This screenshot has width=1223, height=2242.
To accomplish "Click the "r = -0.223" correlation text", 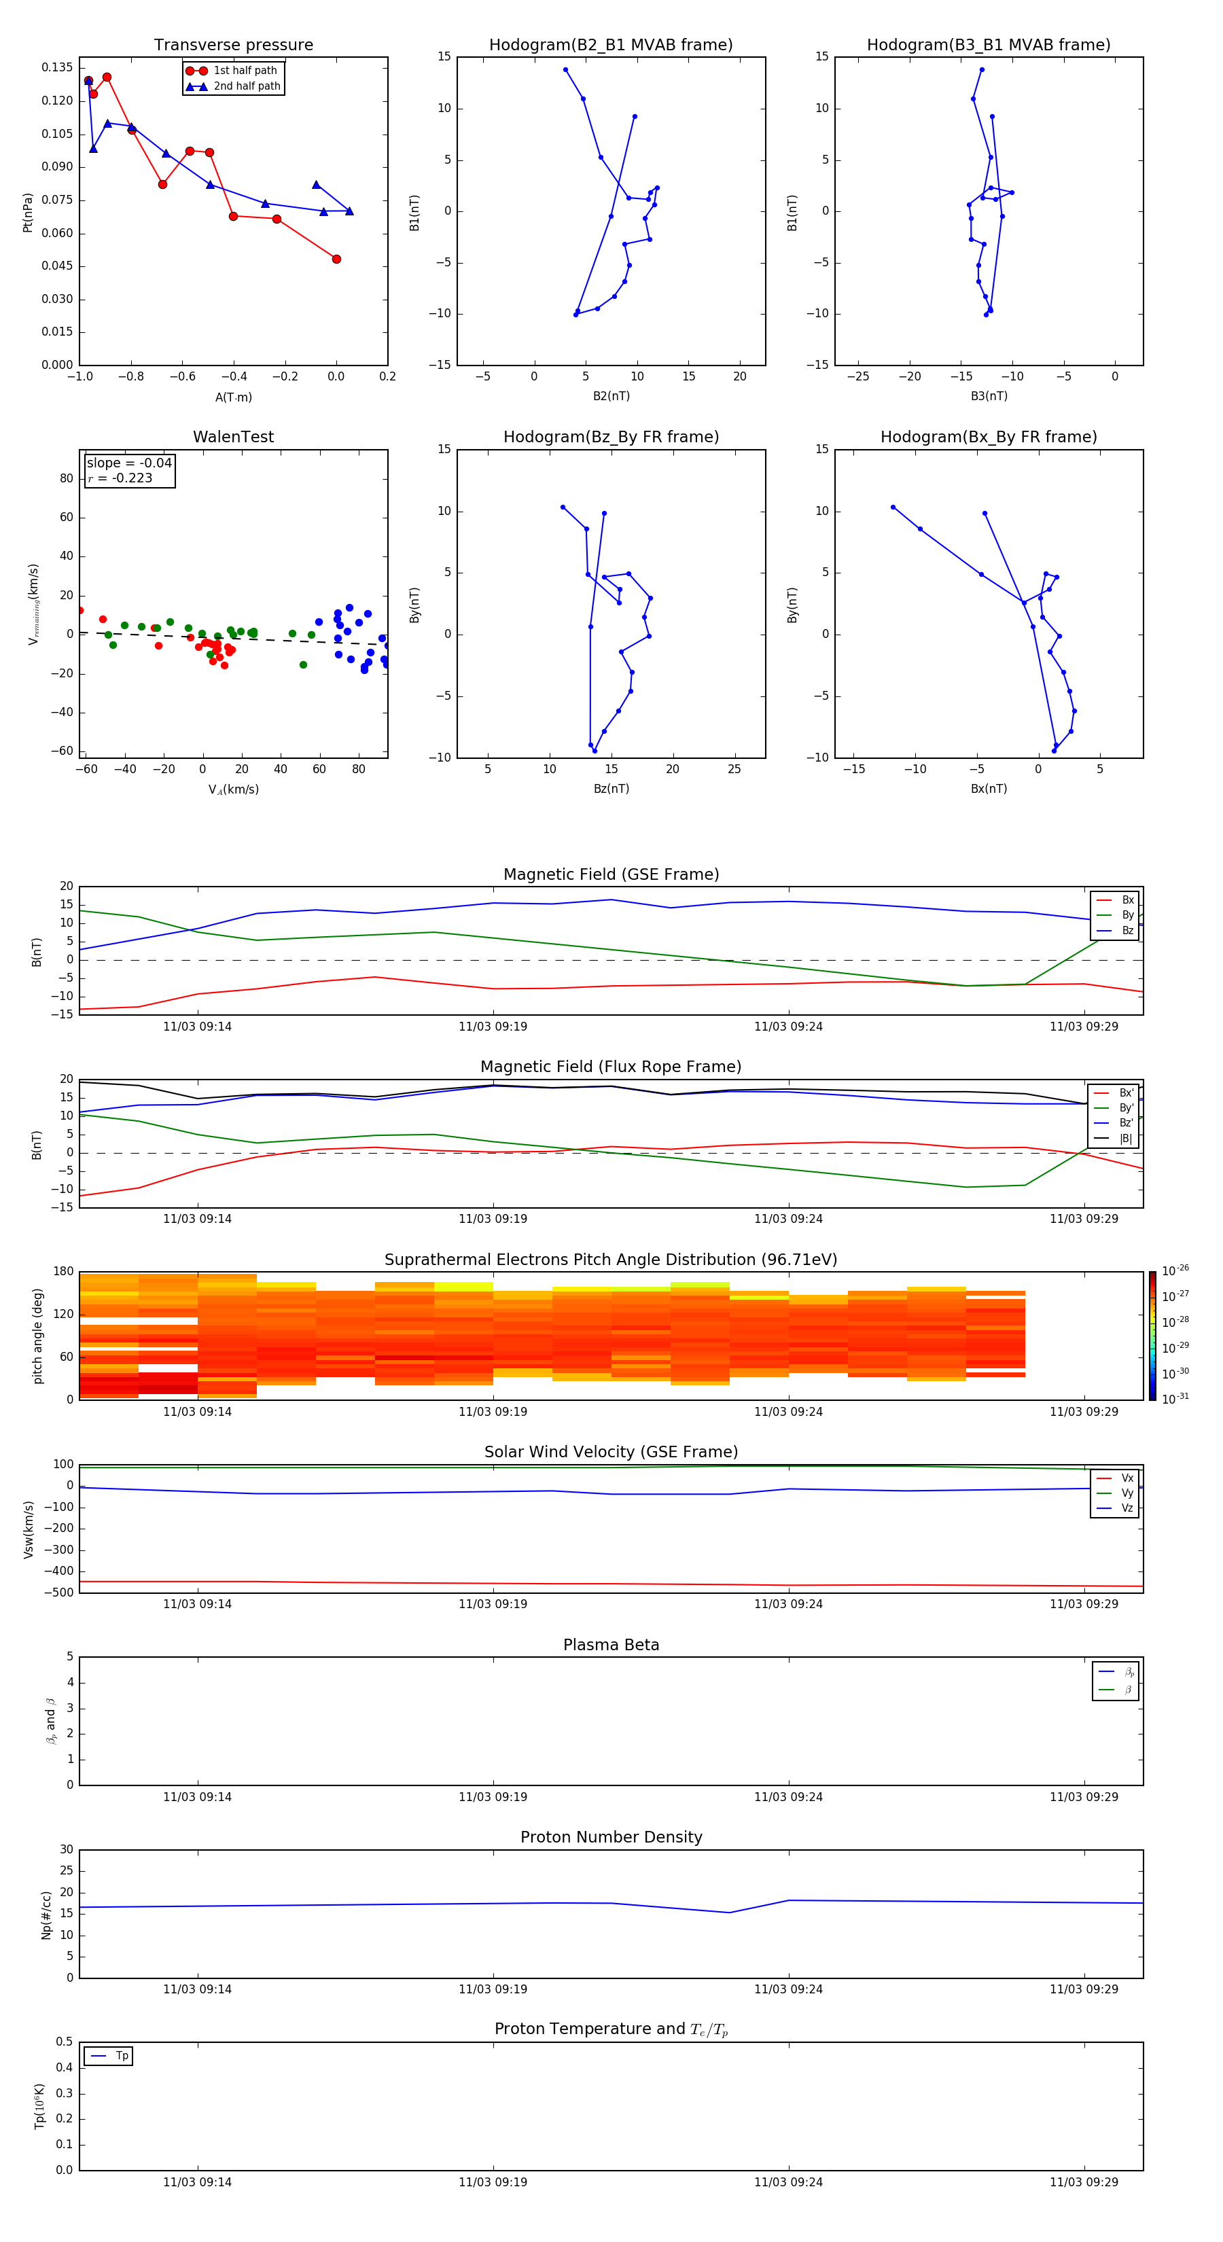I will (120, 478).
